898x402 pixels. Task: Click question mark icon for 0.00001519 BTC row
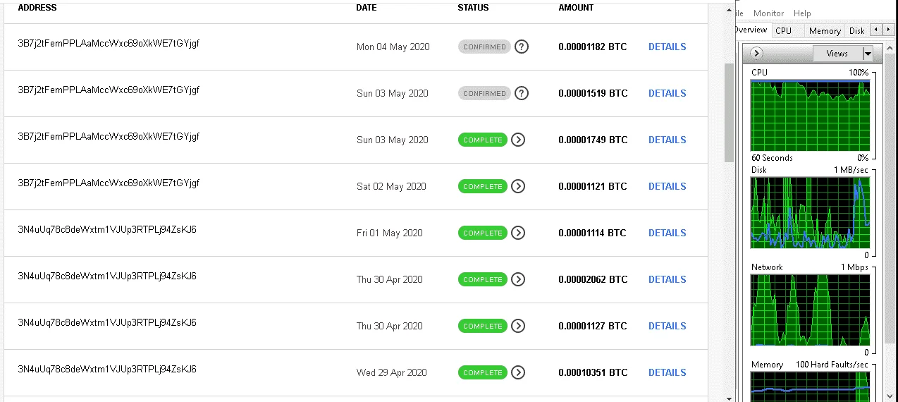(x=522, y=93)
